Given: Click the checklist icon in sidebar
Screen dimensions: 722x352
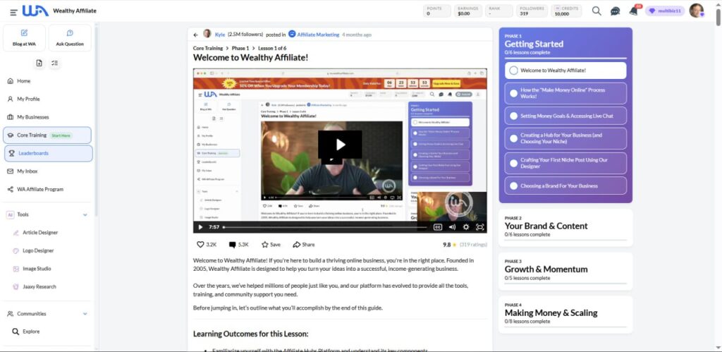Looking at the screenshot, I should [55, 63].
